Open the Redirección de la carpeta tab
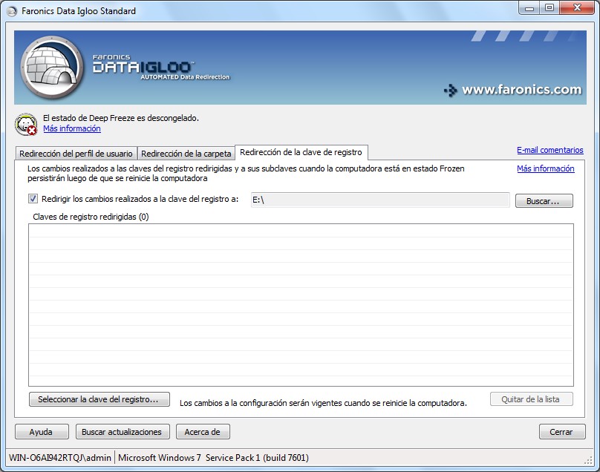The image size is (600, 472). point(186,154)
